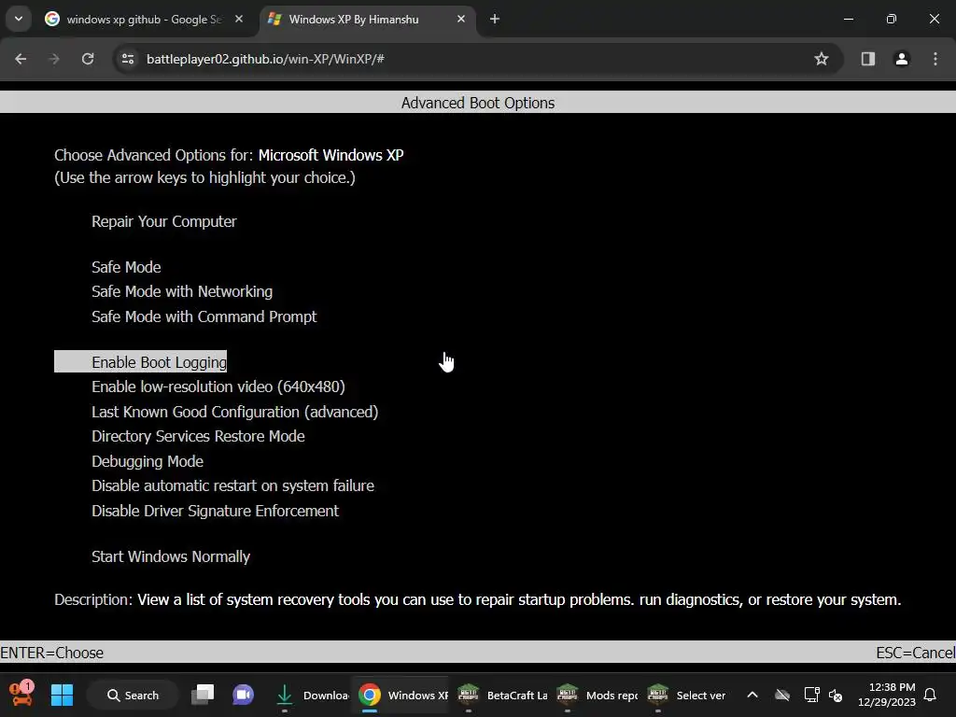
Task: Click the muted volume tray icon
Action: coord(836,695)
